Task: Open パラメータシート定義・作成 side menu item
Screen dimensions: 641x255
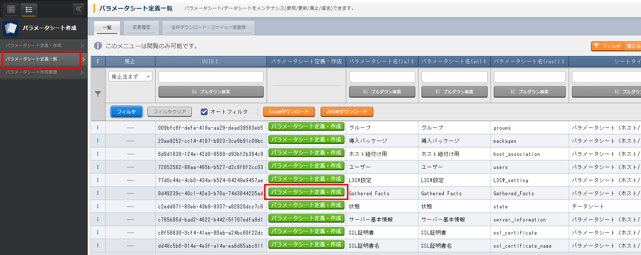Action: 44,46
